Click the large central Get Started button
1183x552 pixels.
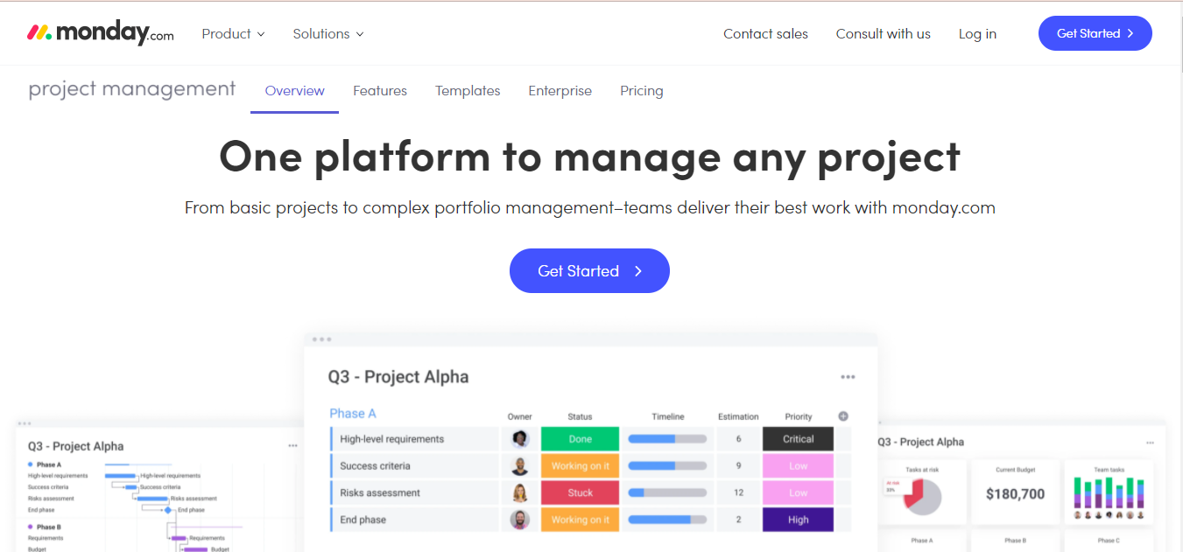click(589, 271)
